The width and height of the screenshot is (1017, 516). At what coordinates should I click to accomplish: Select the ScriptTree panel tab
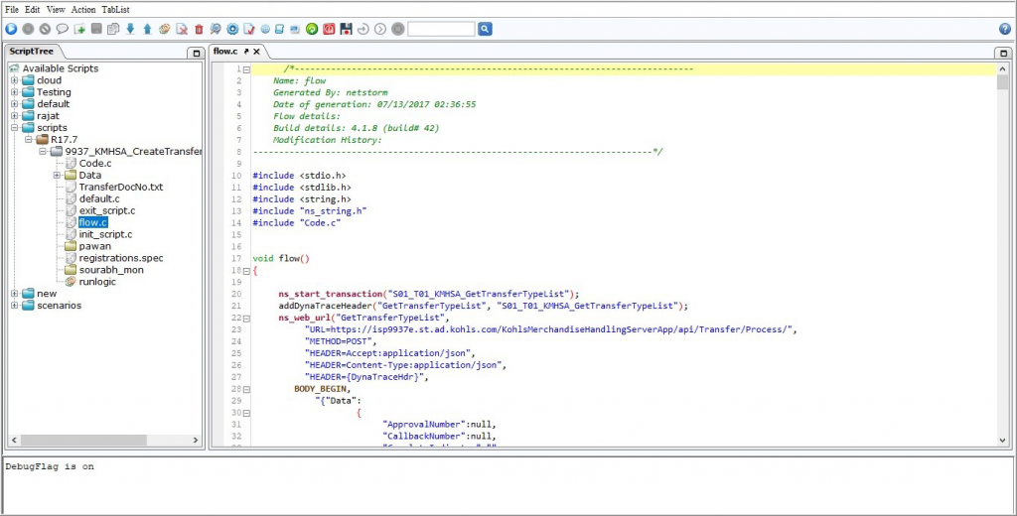(31, 52)
